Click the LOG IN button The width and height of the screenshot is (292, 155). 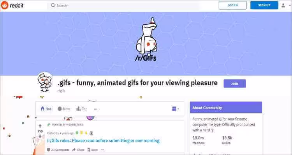pyautogui.click(x=232, y=5)
